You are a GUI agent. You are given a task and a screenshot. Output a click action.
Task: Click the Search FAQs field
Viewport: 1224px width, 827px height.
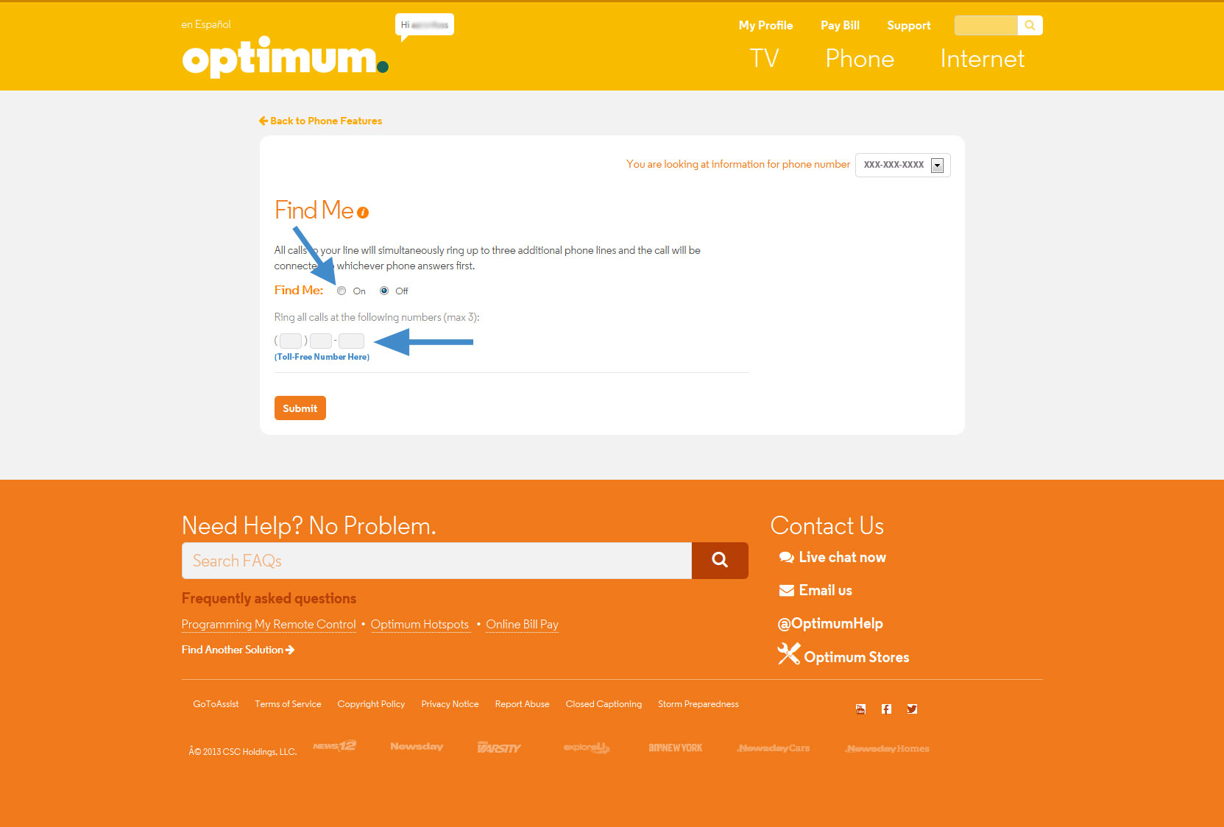(437, 561)
